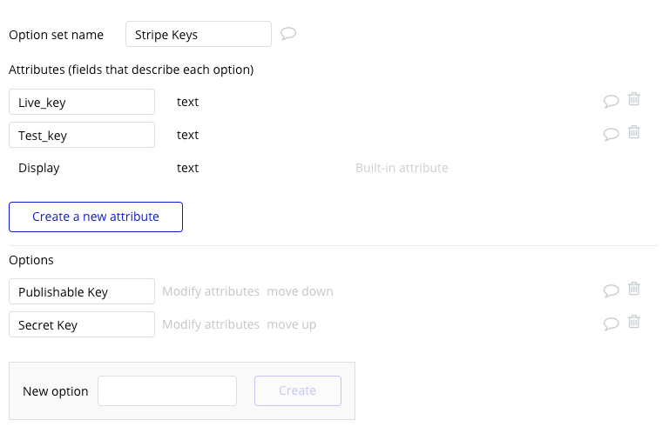This screenshot has height=440, width=669.
Task: Edit the Test_key attribute name field
Action: click(82, 135)
